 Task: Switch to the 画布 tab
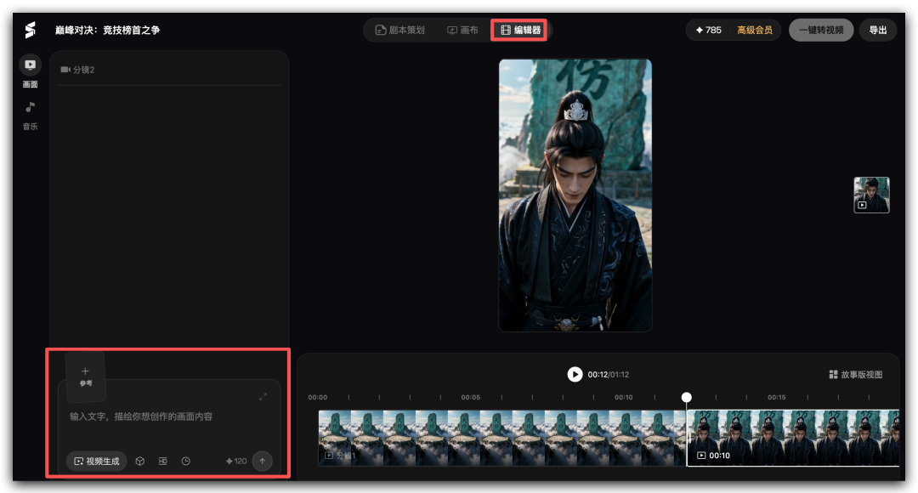pyautogui.click(x=462, y=30)
